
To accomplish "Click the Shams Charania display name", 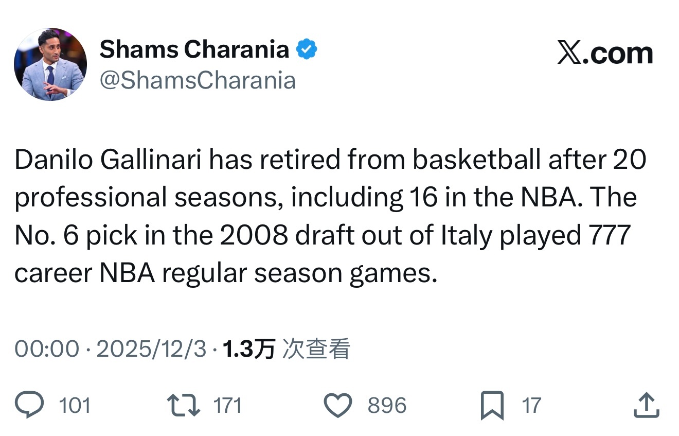I will [194, 50].
